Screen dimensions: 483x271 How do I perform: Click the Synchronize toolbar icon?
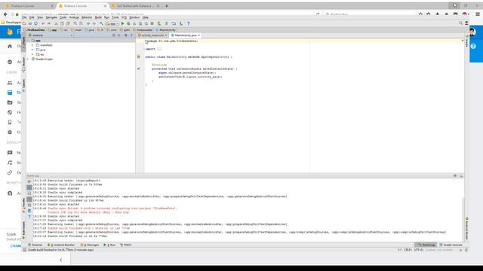click(x=36, y=23)
